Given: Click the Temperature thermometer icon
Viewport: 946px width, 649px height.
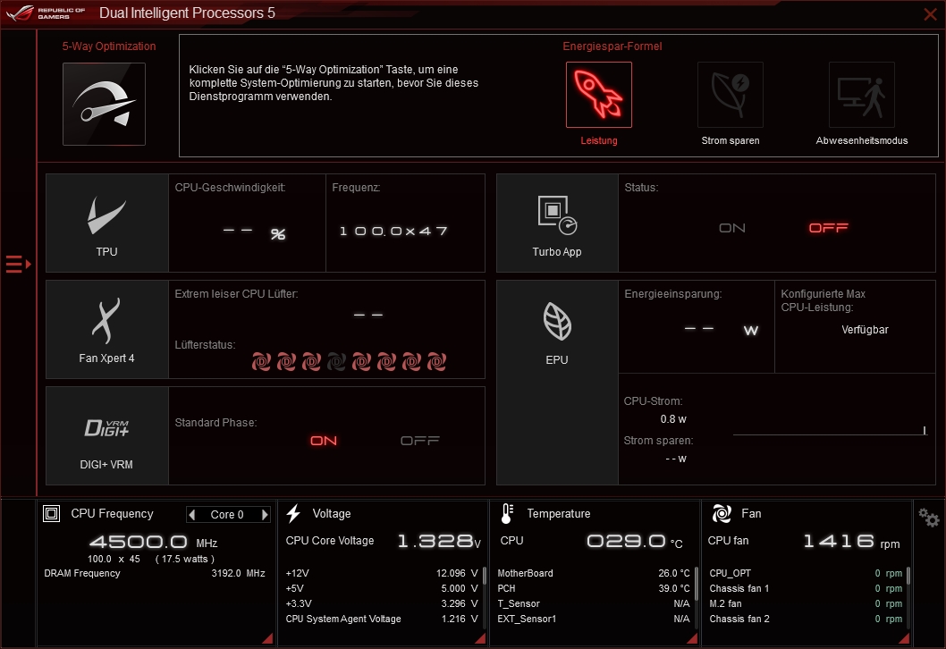Looking at the screenshot, I should [507, 514].
